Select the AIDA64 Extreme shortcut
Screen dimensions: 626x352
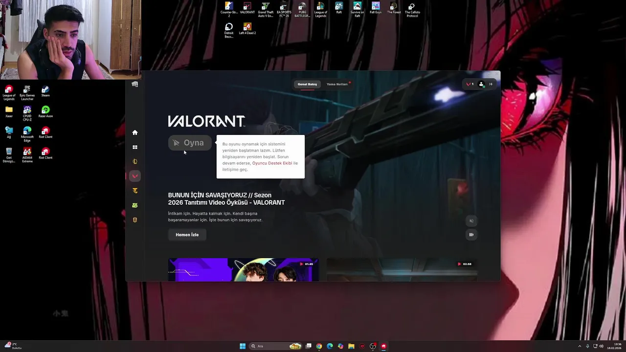tap(27, 155)
